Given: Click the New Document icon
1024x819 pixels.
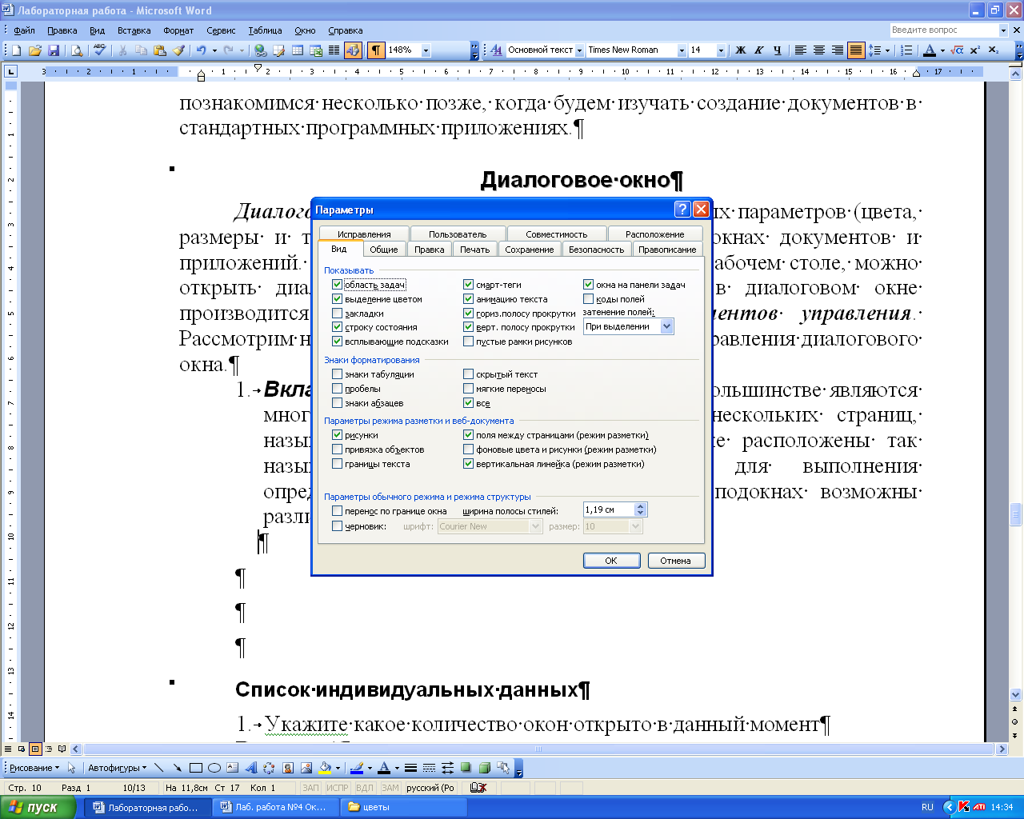Looking at the screenshot, I should 16,50.
